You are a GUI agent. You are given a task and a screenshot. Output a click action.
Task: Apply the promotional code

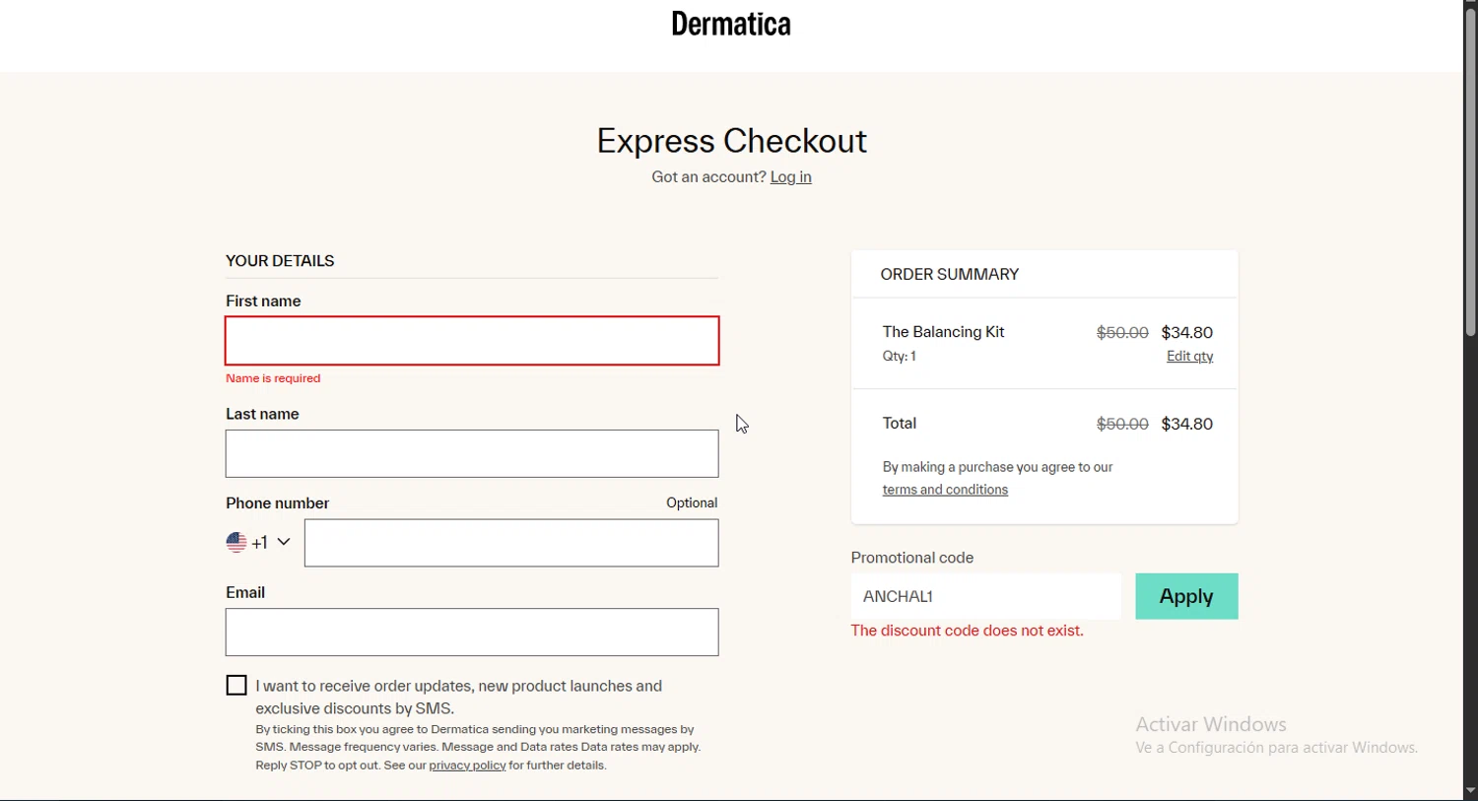click(x=1186, y=596)
